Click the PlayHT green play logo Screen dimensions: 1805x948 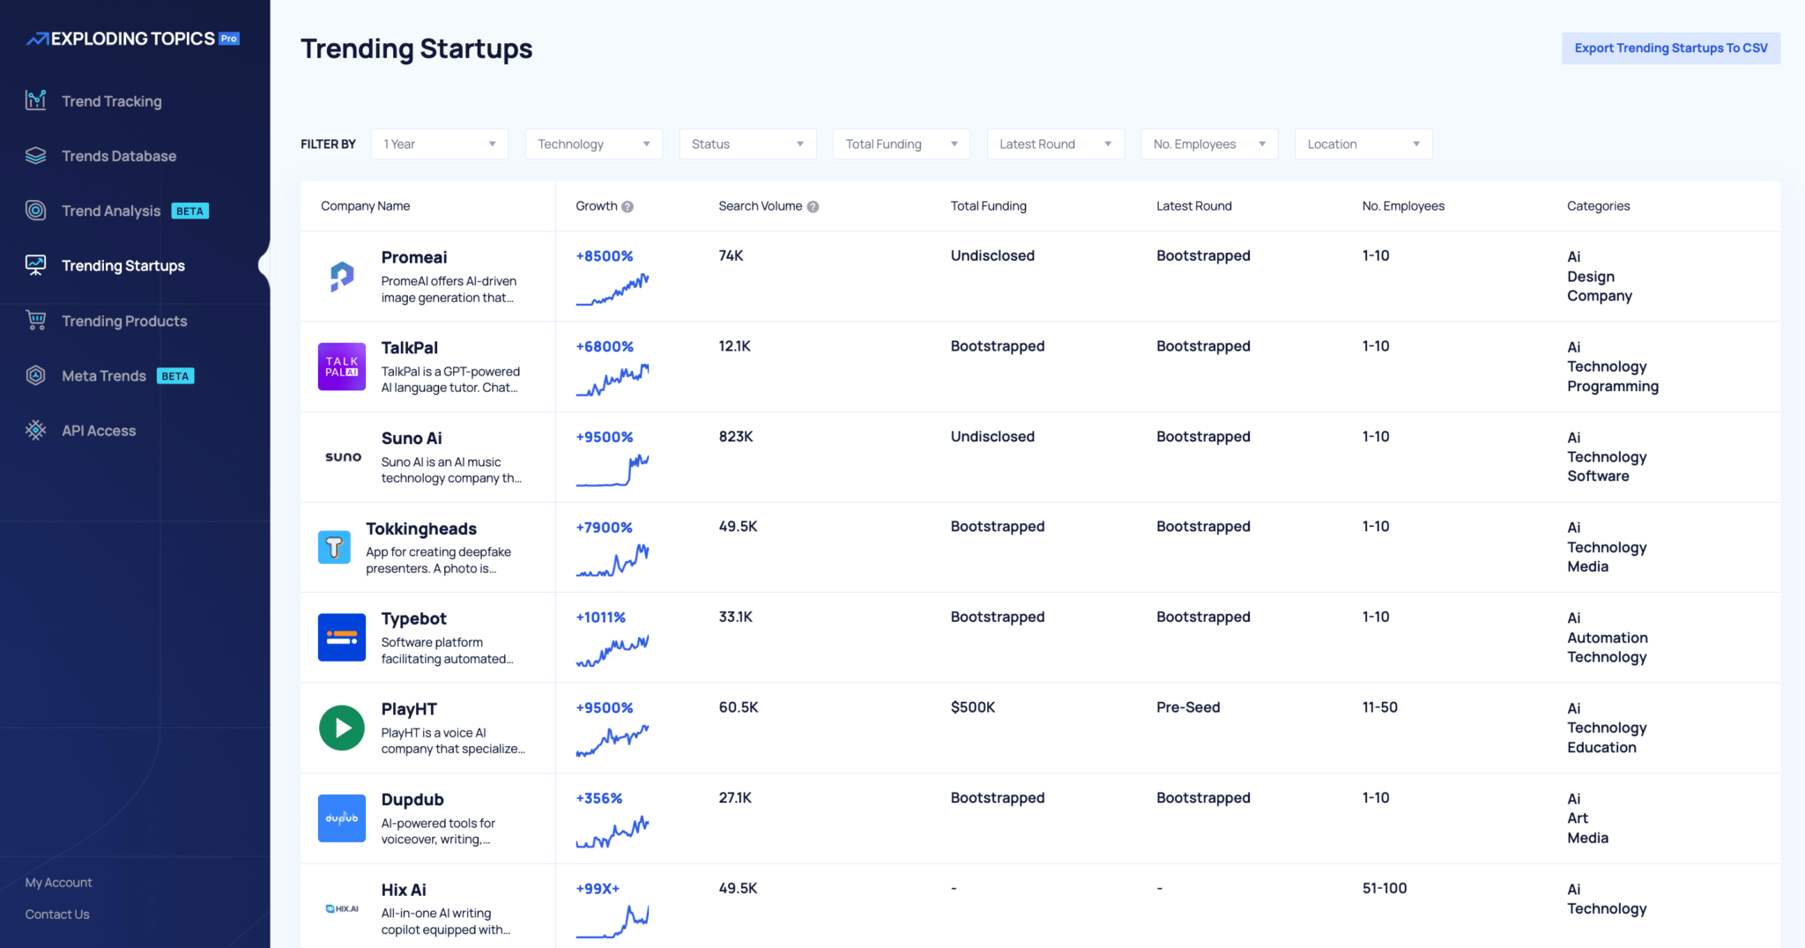click(x=341, y=728)
